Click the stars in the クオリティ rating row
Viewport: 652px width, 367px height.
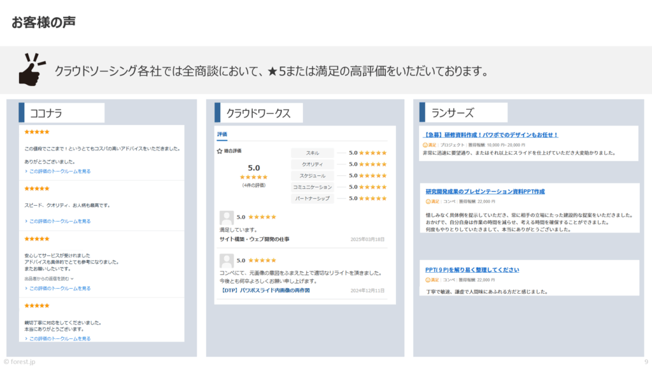tap(373, 164)
